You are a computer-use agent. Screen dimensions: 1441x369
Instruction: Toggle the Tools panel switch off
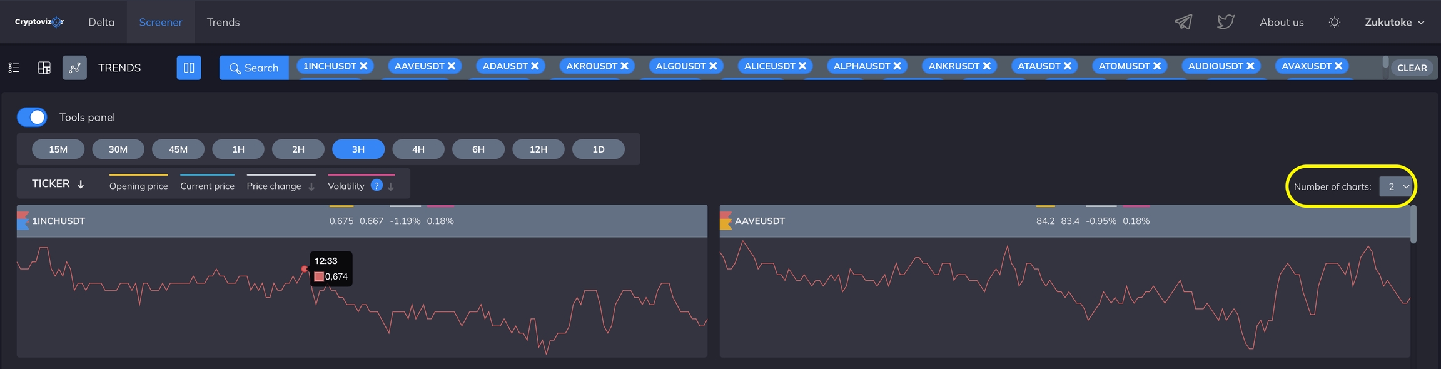32,117
